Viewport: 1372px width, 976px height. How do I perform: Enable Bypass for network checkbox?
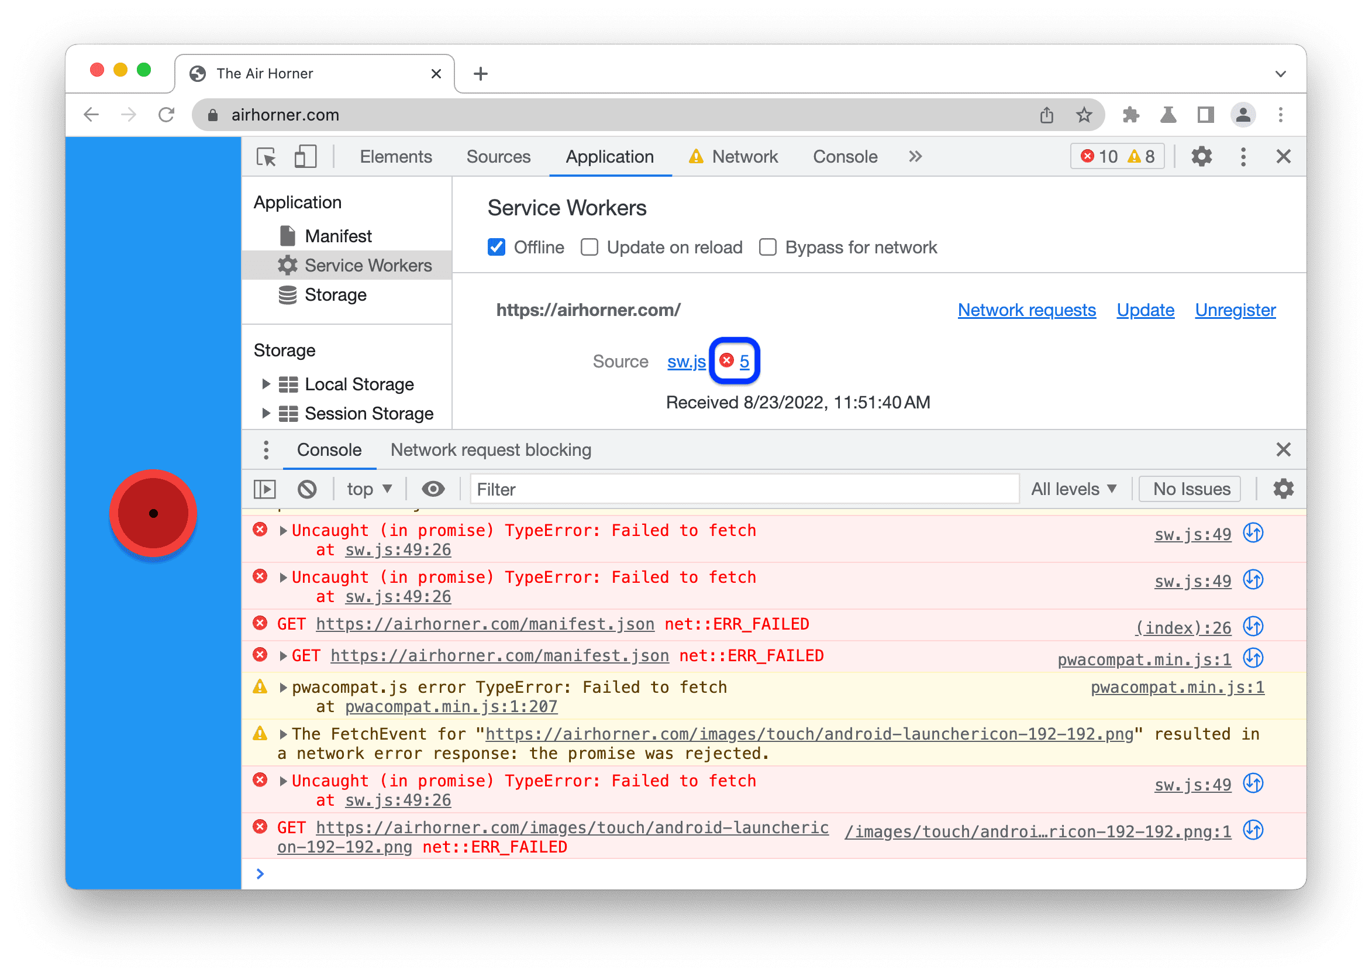pos(768,247)
